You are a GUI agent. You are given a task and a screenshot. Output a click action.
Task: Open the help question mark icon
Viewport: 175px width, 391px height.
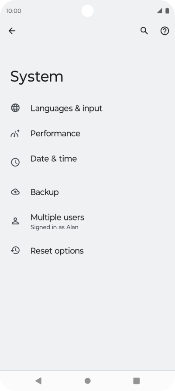click(165, 31)
